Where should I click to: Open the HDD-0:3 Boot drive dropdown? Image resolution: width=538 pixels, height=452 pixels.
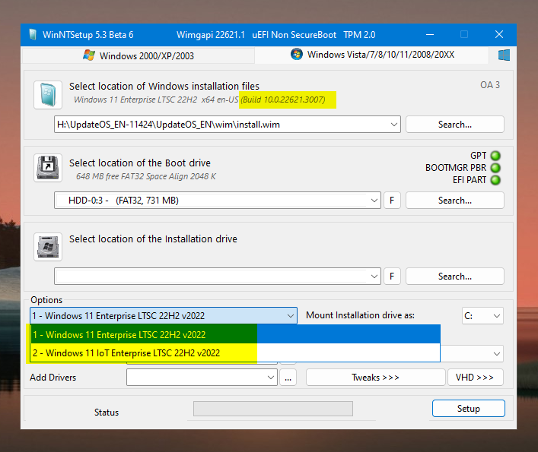[374, 201]
